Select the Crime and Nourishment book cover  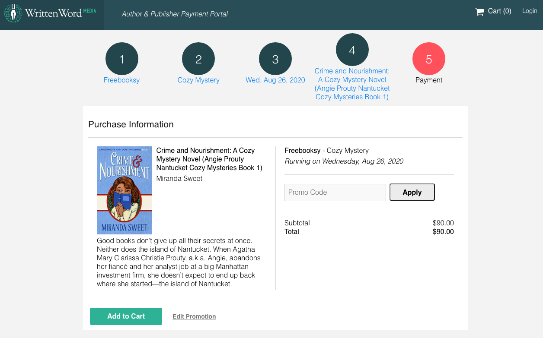125,190
